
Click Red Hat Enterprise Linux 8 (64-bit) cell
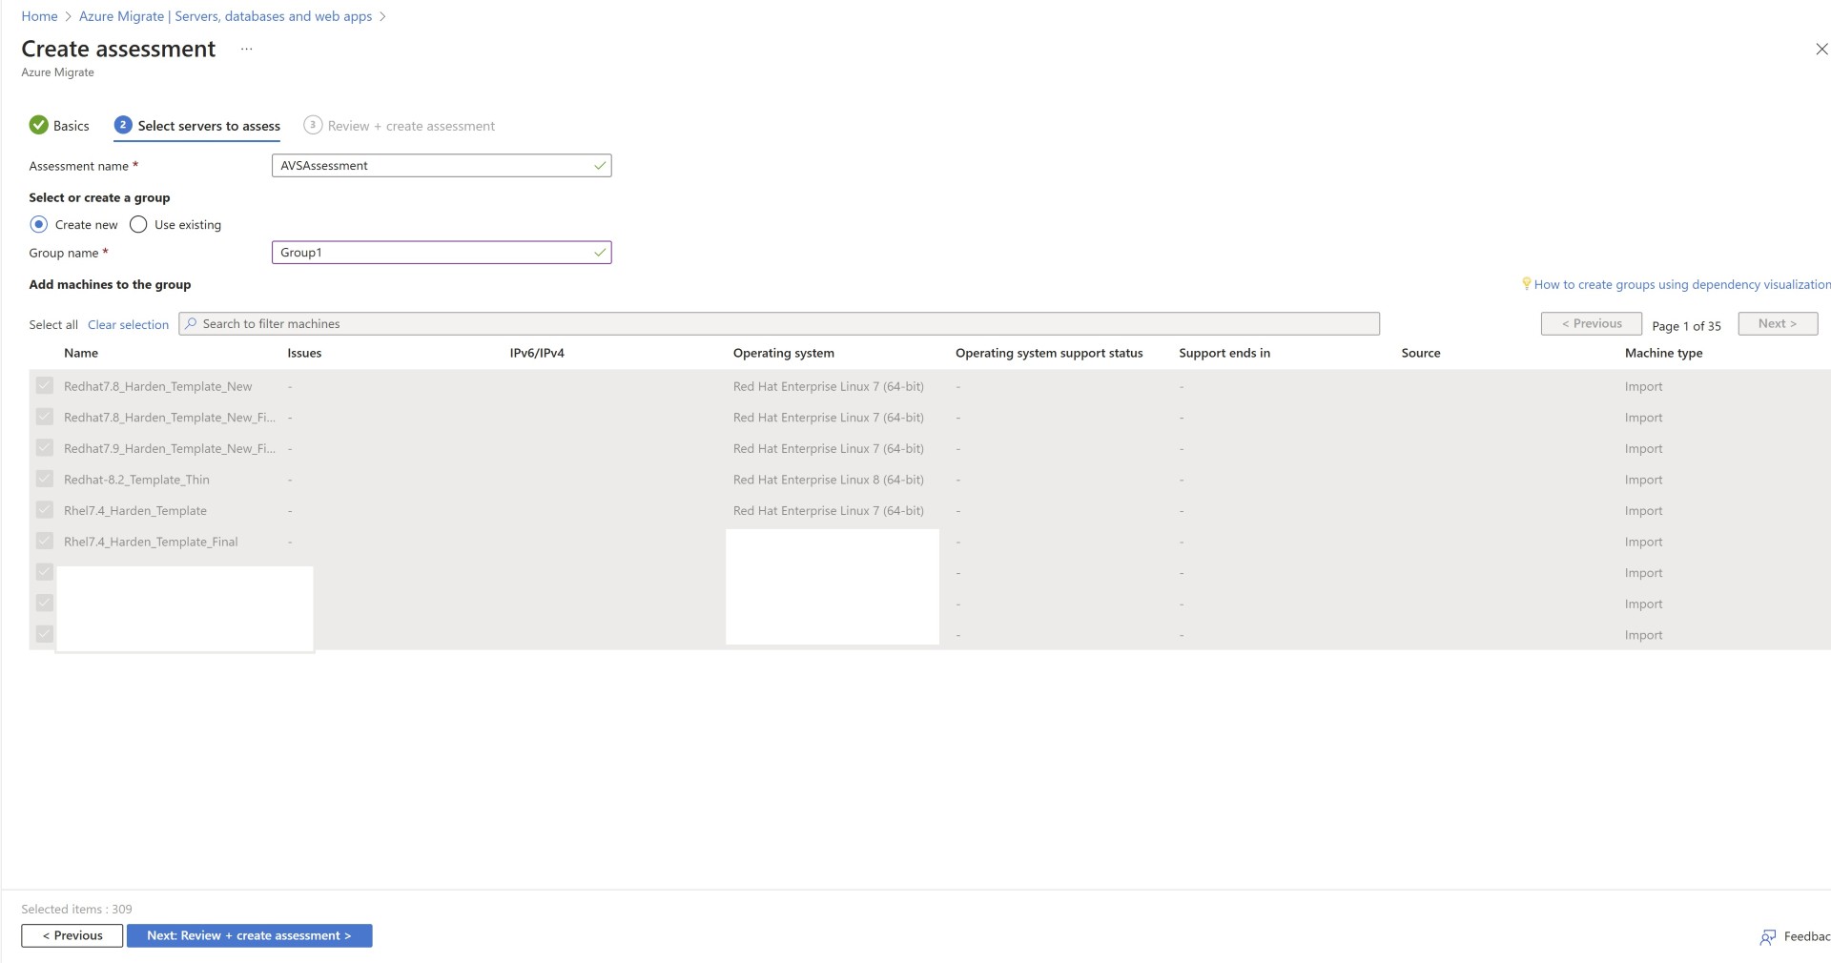click(829, 480)
